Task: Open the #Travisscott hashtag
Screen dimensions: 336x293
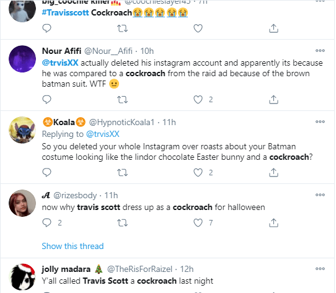Action: (x=65, y=12)
